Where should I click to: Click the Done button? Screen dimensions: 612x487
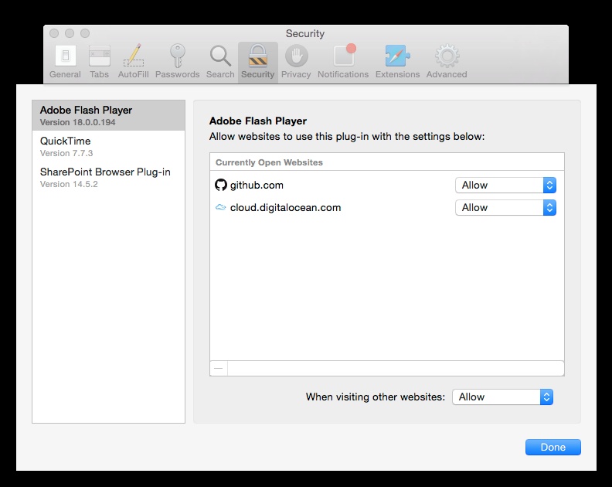click(x=552, y=448)
